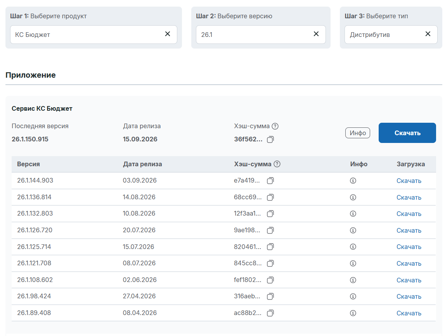Copy hash 820461 for version 26.1.125.714
Viewport: 445px width, 336px height.
(270, 247)
